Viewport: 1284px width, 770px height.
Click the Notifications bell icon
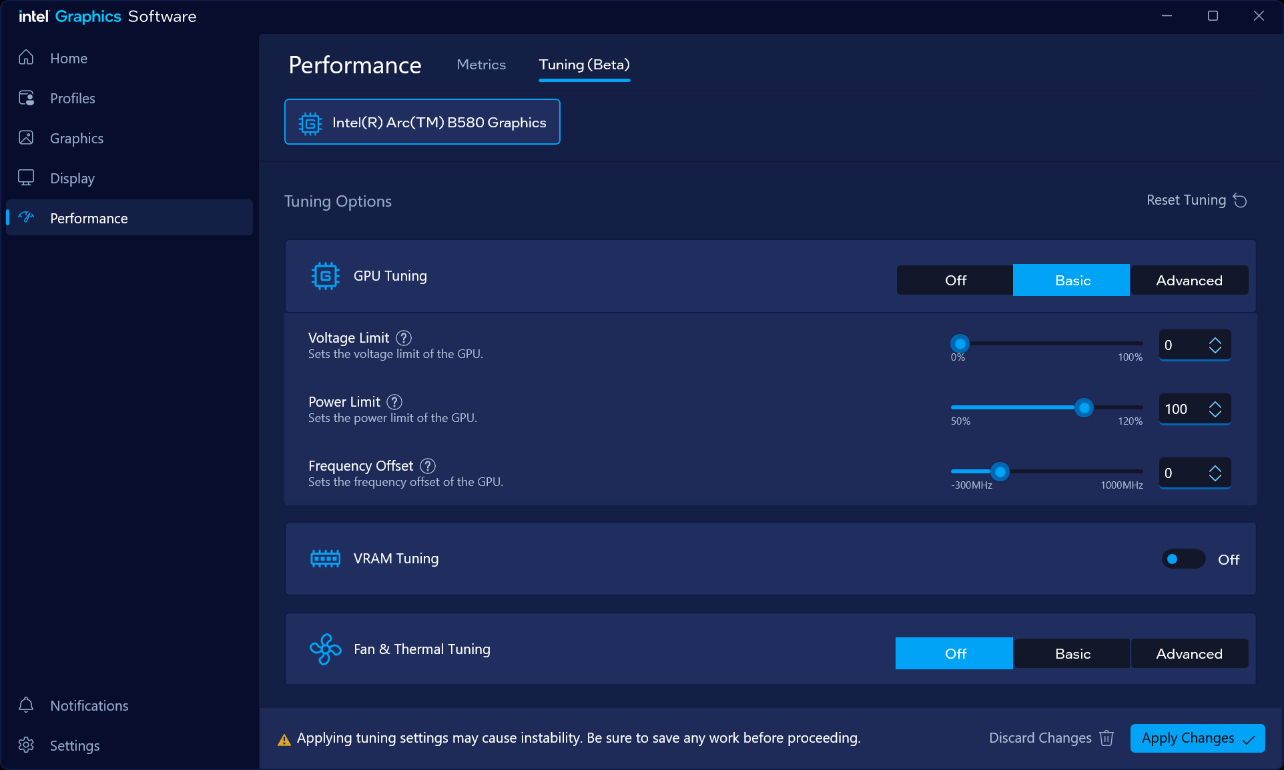[26, 705]
